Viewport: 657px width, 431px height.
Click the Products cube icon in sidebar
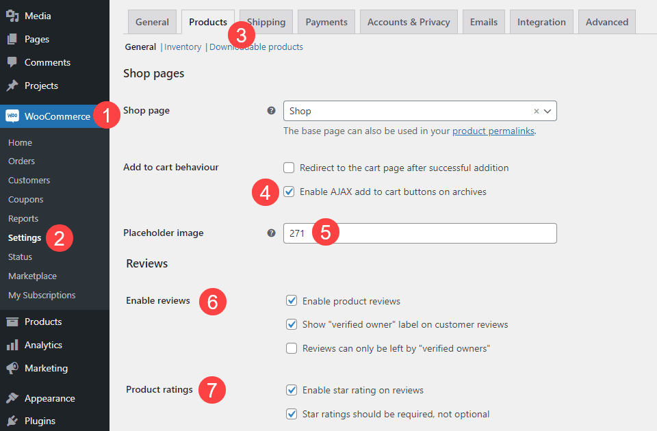pyautogui.click(x=14, y=322)
